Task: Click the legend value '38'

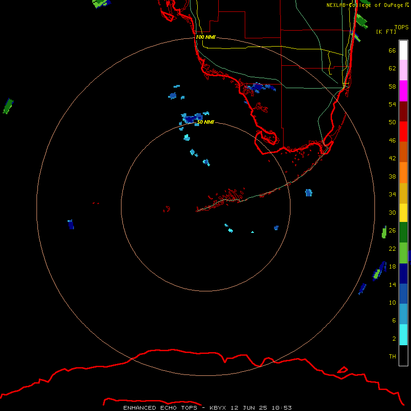Action: [x=392, y=176]
